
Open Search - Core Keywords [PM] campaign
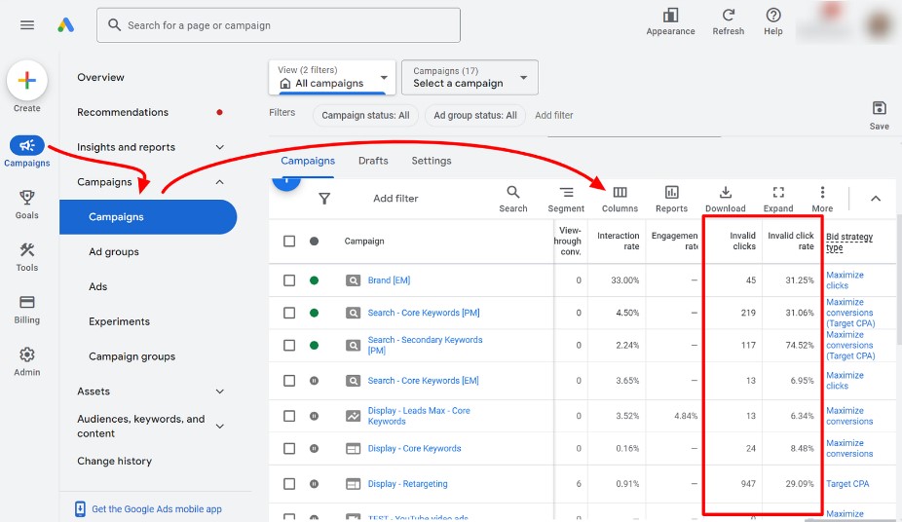point(424,313)
